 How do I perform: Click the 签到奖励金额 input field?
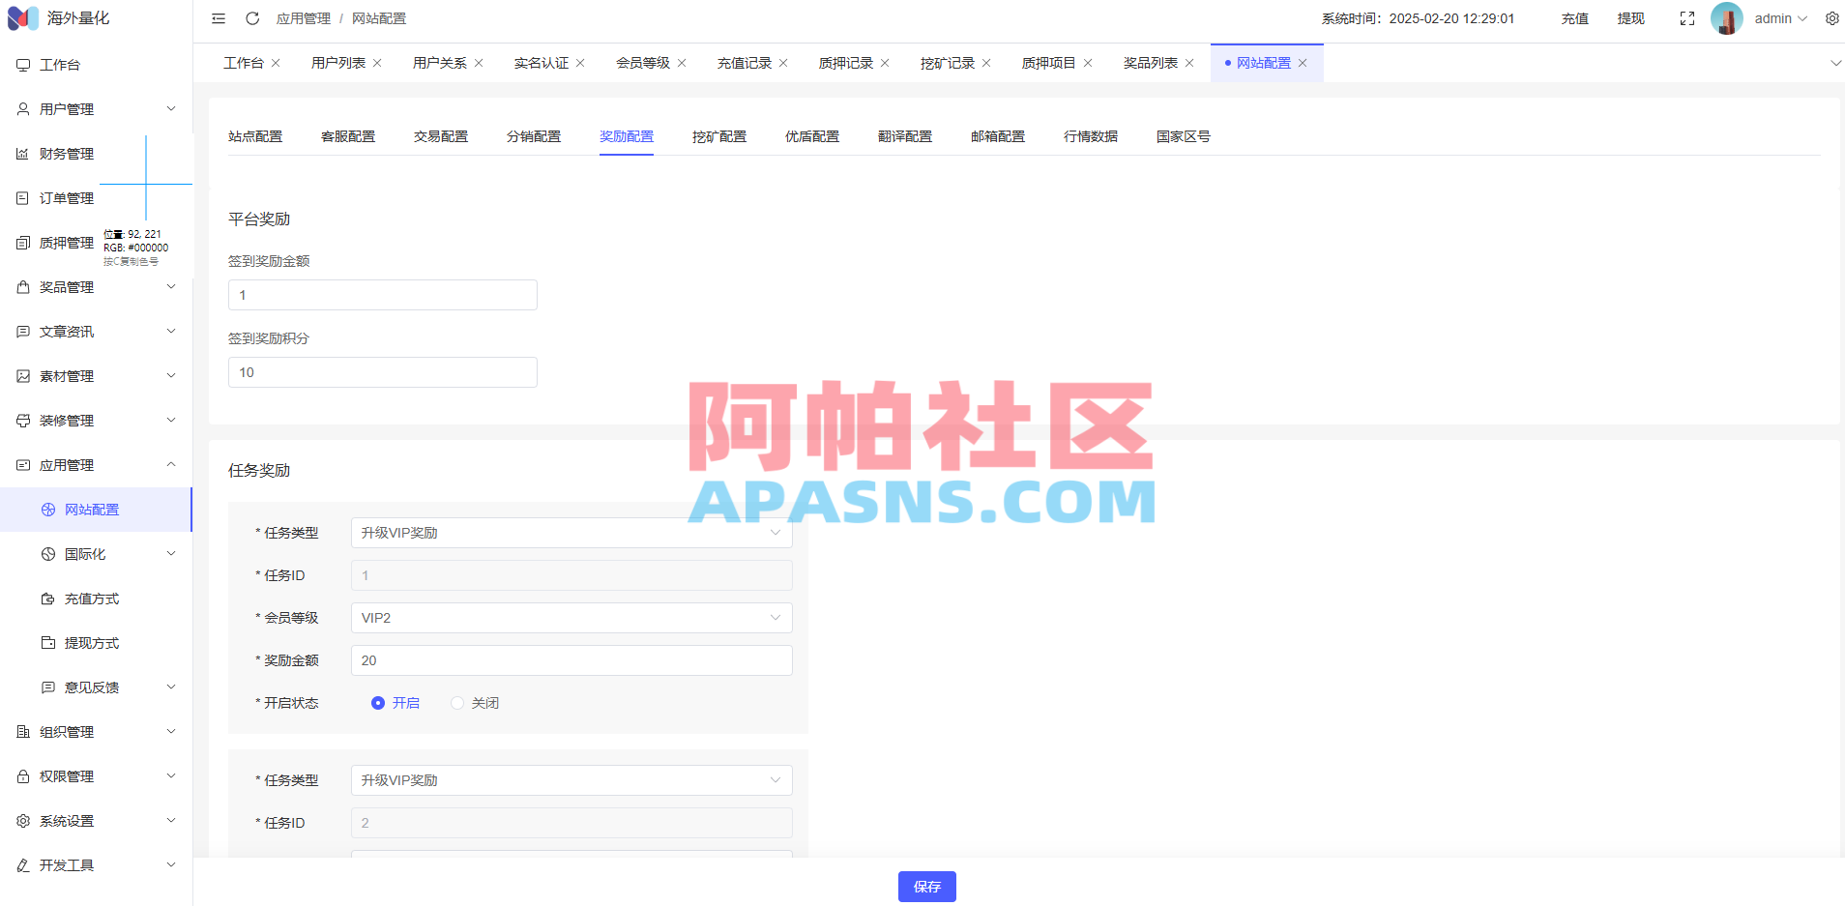tap(382, 294)
